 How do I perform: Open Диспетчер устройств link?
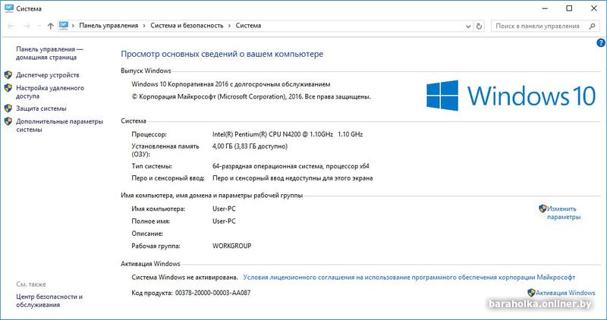pyautogui.click(x=48, y=75)
